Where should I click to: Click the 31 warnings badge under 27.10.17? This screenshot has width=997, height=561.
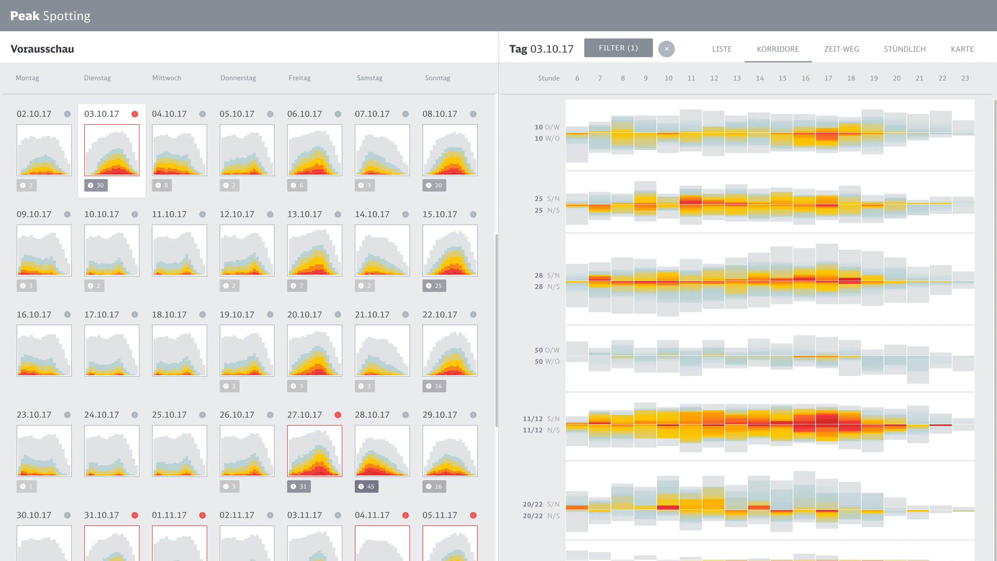299,486
